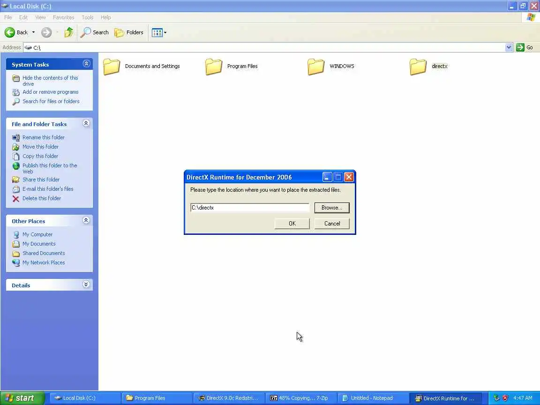Collapse the System Tasks panel
The width and height of the screenshot is (540, 405).
[x=86, y=64]
